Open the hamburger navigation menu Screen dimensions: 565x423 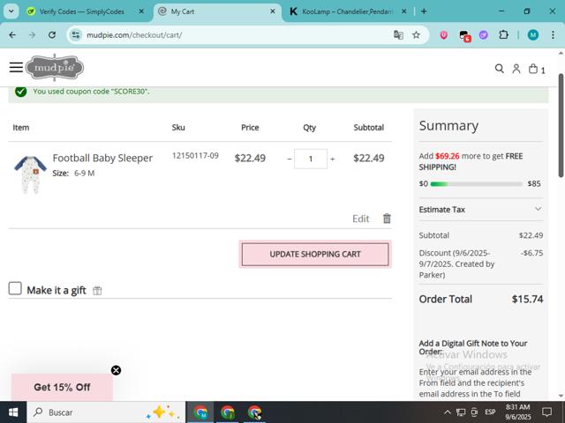pyautogui.click(x=16, y=67)
